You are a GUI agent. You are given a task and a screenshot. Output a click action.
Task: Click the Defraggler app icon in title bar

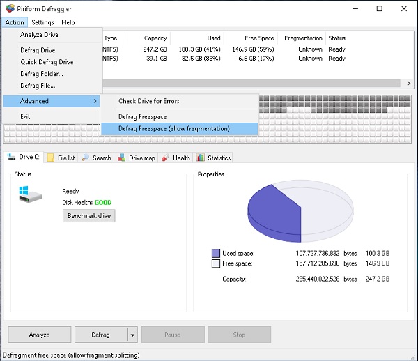(10, 8)
